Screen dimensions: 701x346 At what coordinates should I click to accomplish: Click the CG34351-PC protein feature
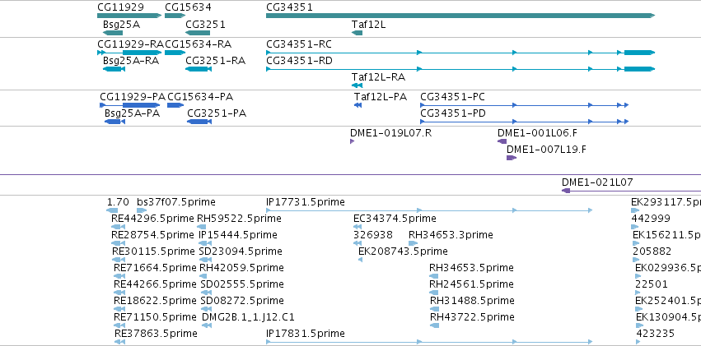coord(525,105)
